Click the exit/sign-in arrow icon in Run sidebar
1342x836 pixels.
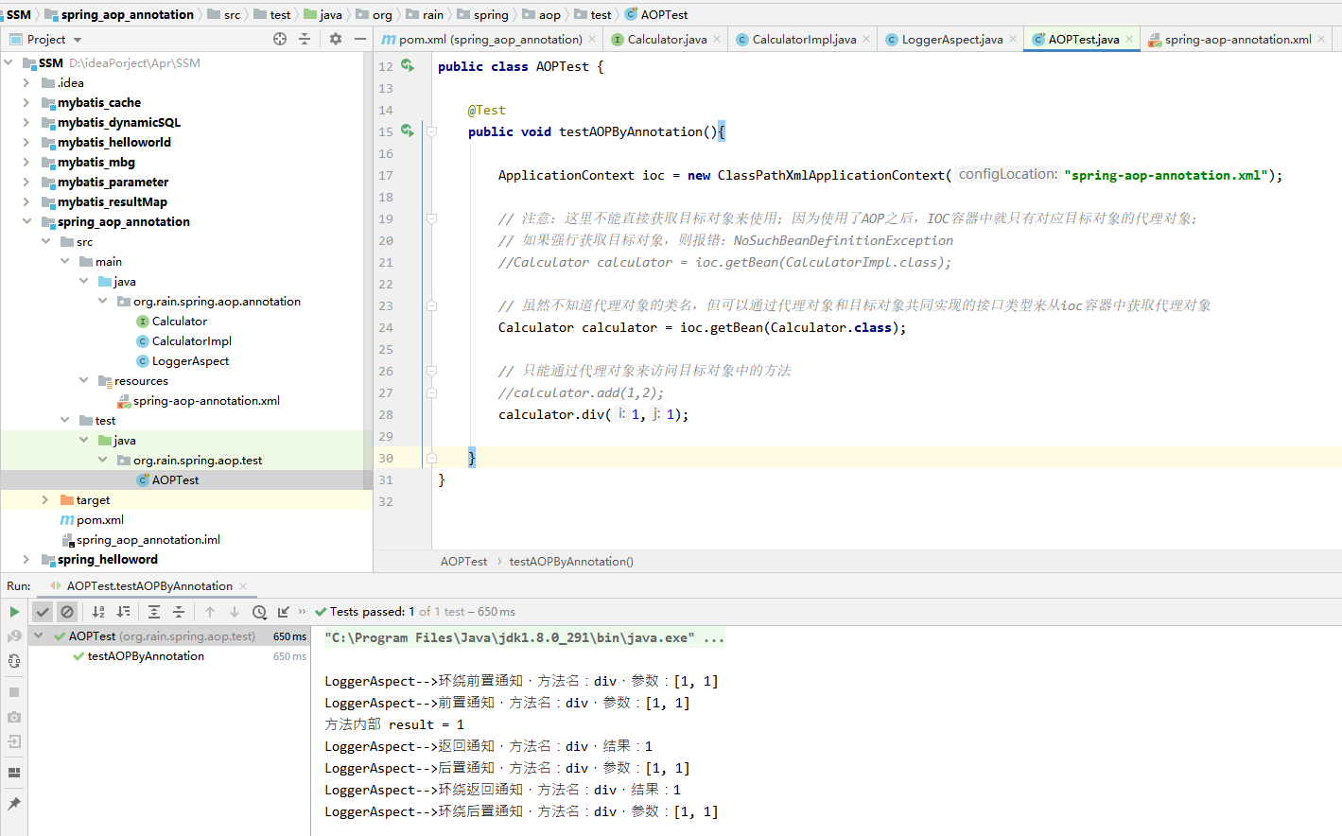tap(14, 741)
